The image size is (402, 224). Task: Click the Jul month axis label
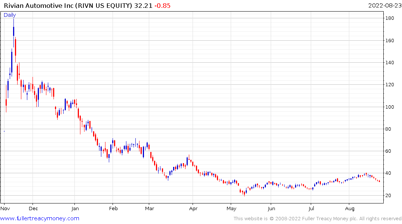(x=311, y=208)
